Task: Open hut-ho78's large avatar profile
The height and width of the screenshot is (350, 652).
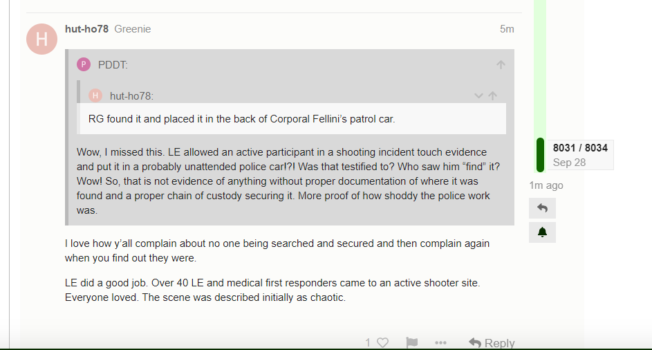Action: (41, 39)
